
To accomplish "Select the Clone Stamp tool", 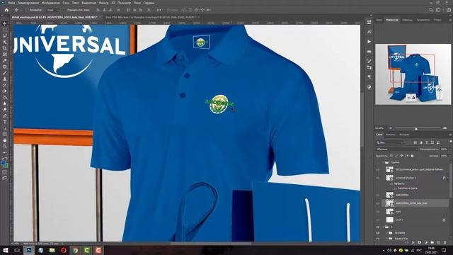I will tap(5, 79).
